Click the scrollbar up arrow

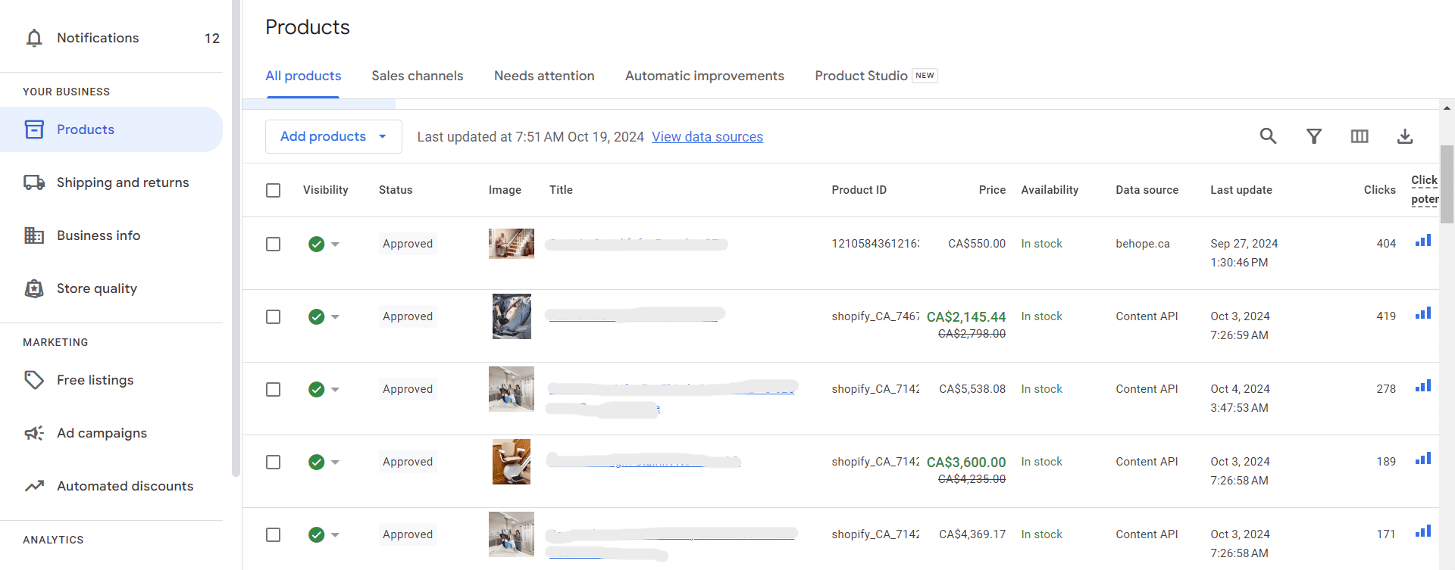pyautogui.click(x=1447, y=108)
